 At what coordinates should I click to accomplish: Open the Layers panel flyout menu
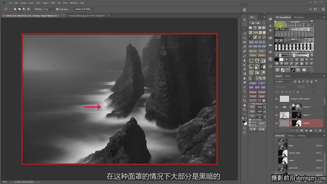(324, 76)
